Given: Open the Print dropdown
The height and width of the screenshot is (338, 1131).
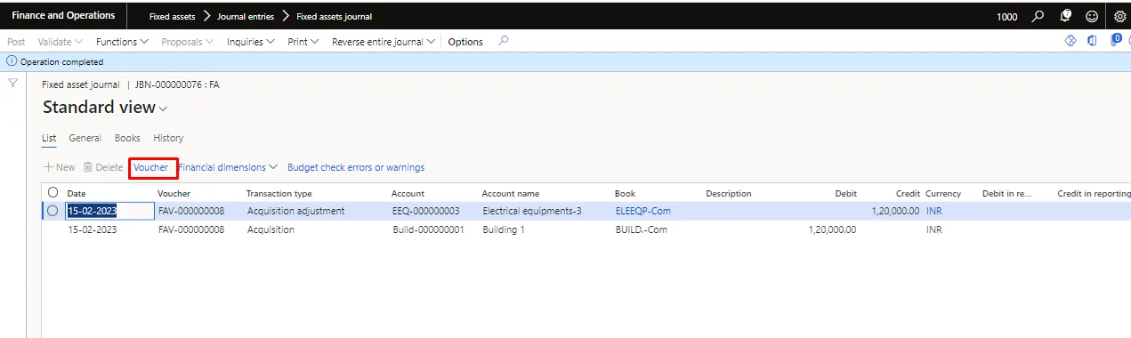Looking at the screenshot, I should pos(303,42).
